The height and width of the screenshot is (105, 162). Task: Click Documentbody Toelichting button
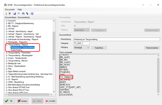tap(99, 48)
